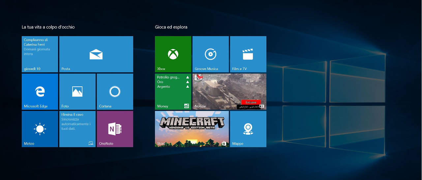Click the 'Gioca ed esplora' group title
Viewport: 422px width, 180px height.
click(x=171, y=27)
